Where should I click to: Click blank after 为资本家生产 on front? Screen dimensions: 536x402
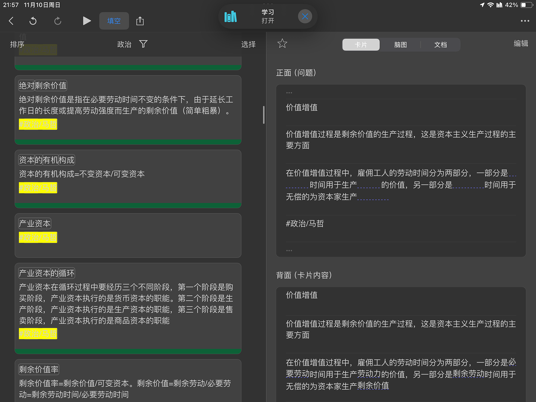373,197
